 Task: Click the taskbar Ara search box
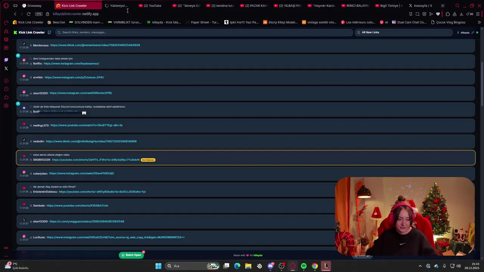[193, 266]
